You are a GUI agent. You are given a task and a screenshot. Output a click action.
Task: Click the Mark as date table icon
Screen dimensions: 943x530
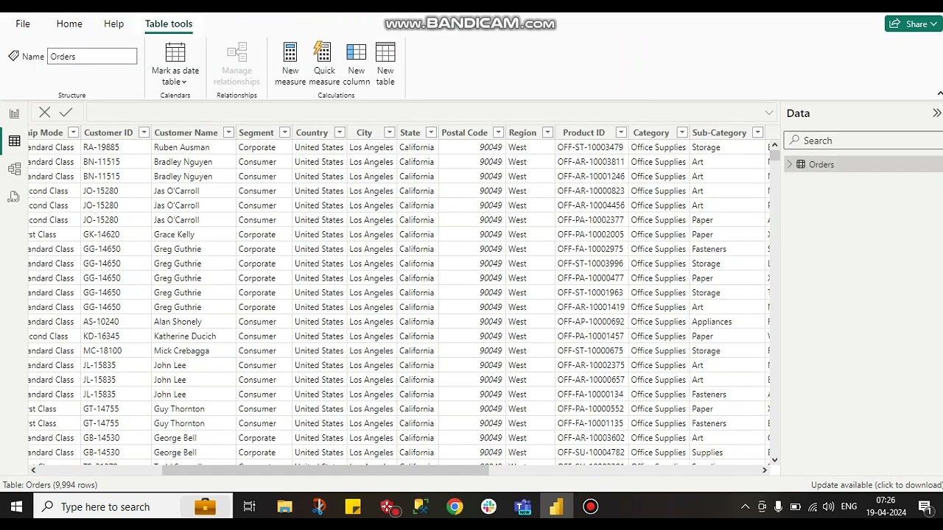point(175,53)
